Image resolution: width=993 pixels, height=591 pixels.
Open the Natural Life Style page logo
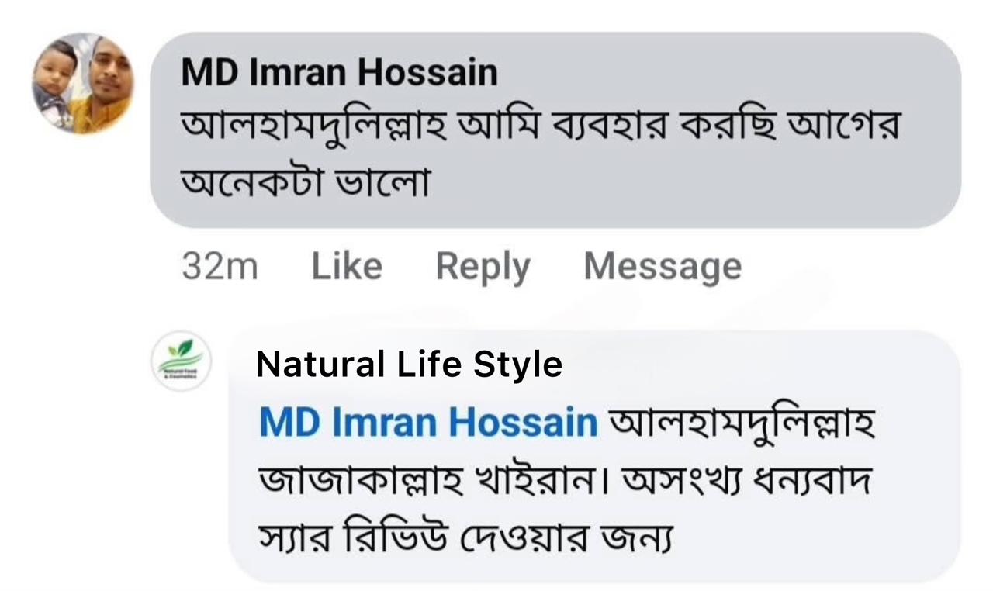click(182, 361)
